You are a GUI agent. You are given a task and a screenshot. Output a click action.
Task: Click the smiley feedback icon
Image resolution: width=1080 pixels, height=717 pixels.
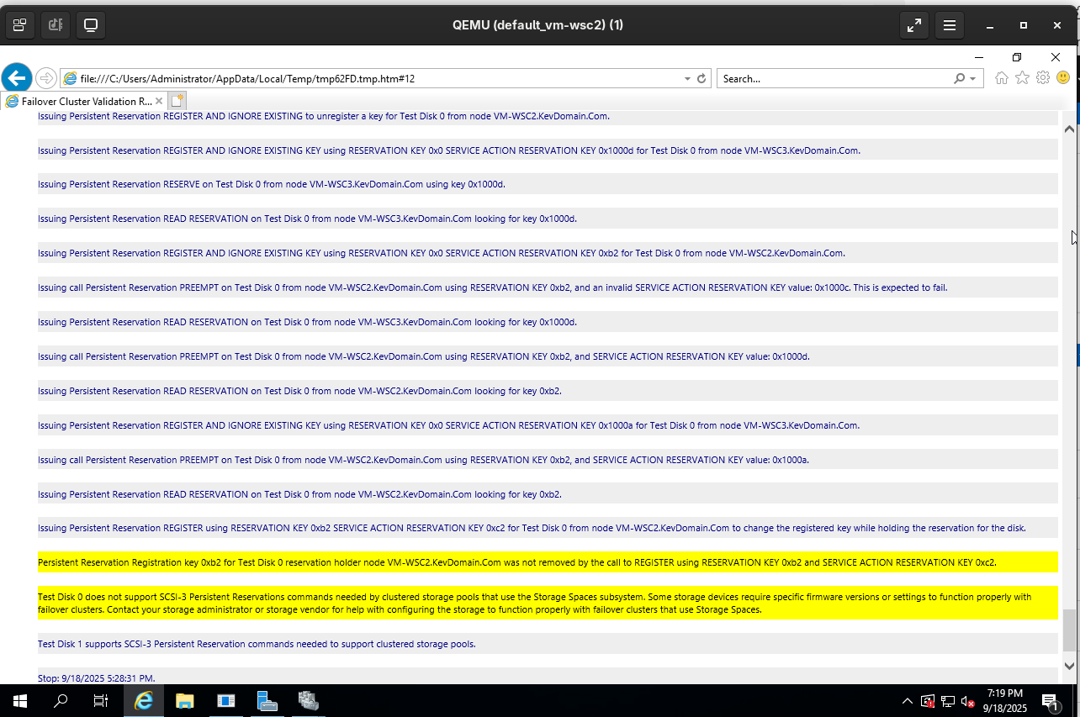coord(1063,78)
